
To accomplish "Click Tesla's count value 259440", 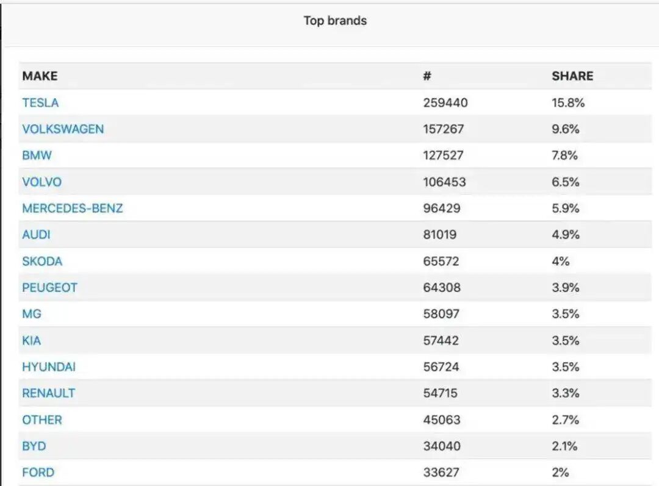I will 445,102.
